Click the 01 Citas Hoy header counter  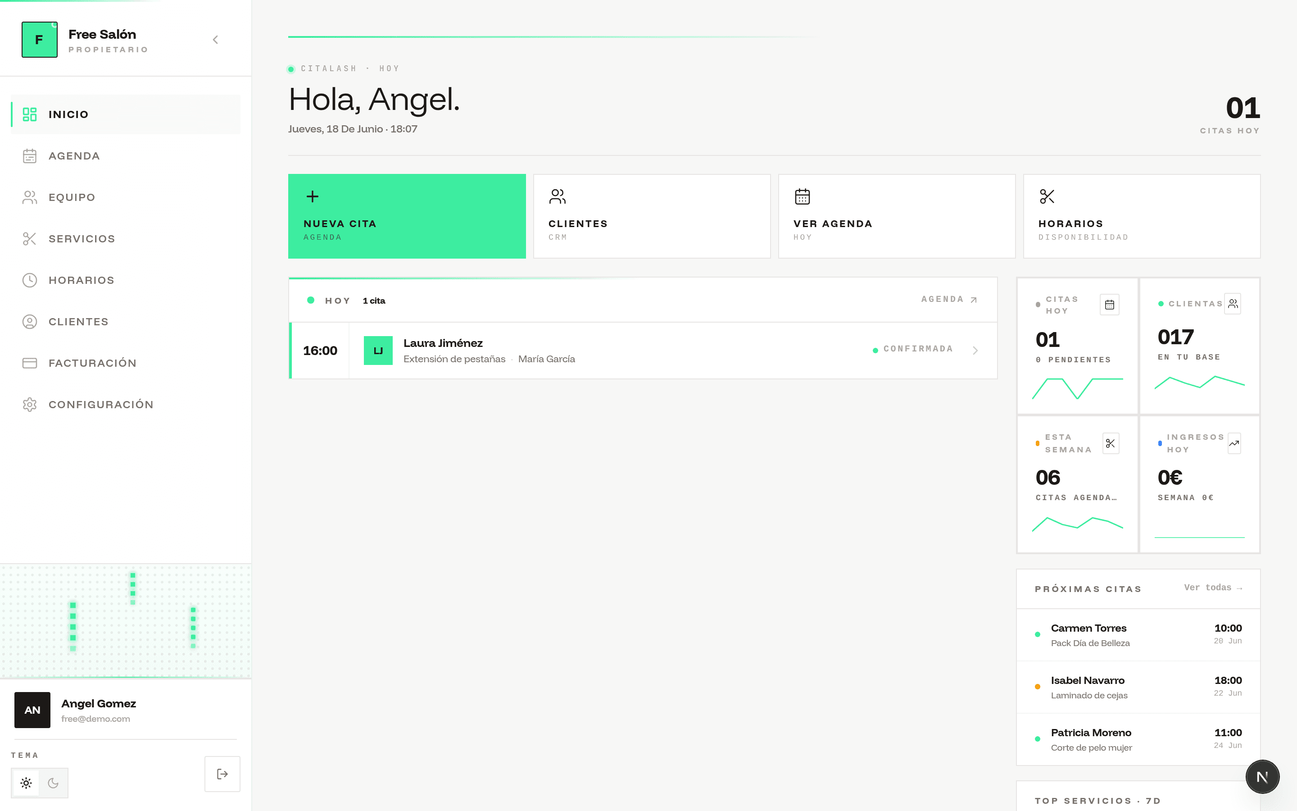[x=1243, y=108]
